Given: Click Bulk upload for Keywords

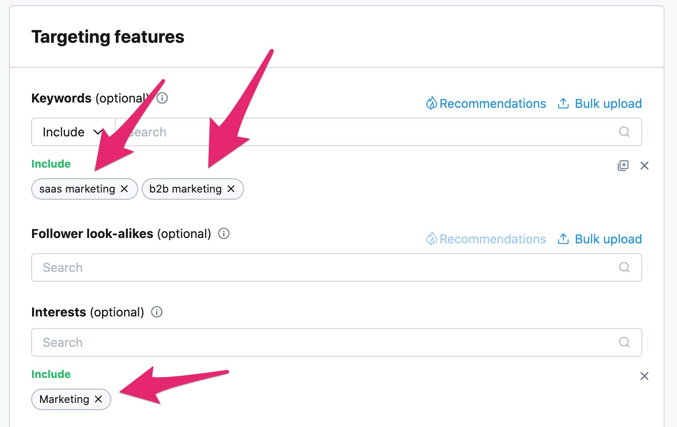Looking at the screenshot, I should (600, 103).
